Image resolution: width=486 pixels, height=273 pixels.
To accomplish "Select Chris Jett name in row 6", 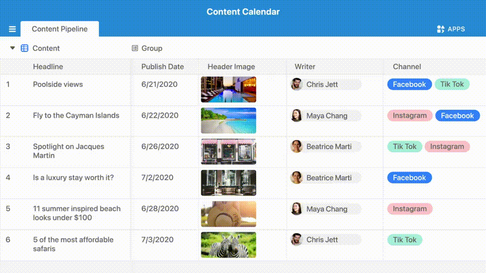I will pyautogui.click(x=322, y=240).
